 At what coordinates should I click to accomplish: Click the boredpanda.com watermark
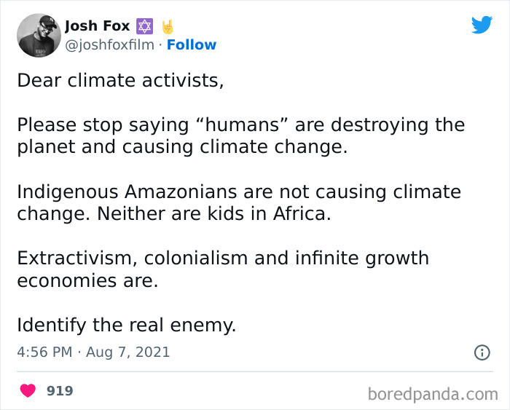(433, 394)
